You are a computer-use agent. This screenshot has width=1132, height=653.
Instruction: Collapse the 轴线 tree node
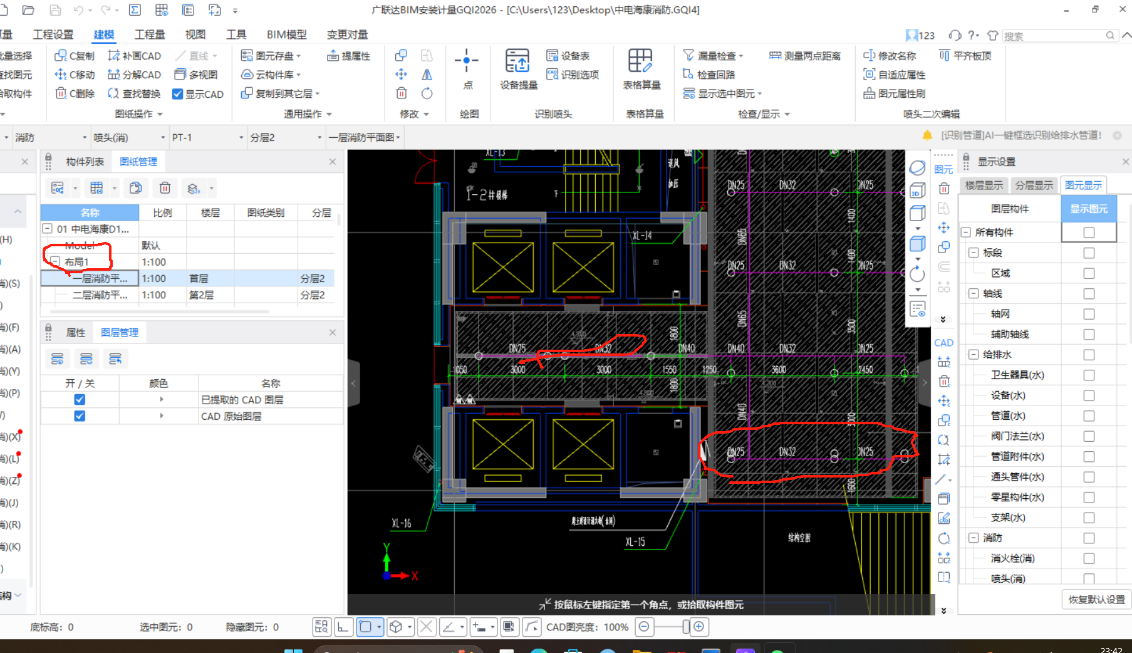point(974,294)
